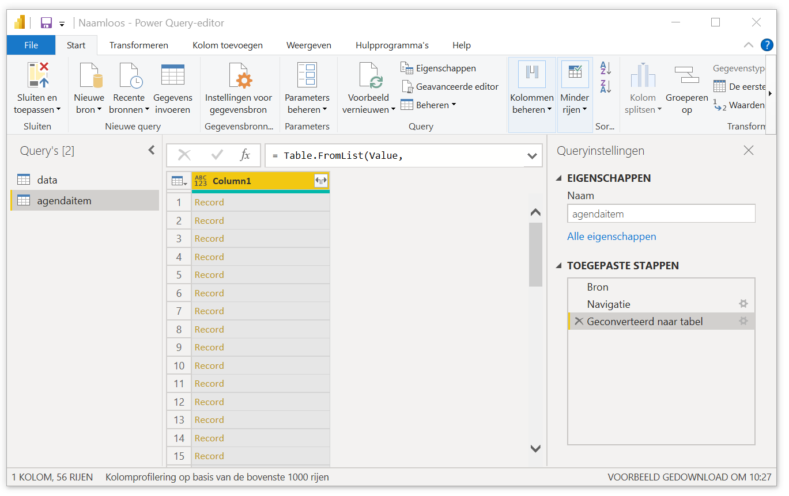This screenshot has width=789, height=496.
Task: Click the Naam input field
Action: pos(661,213)
